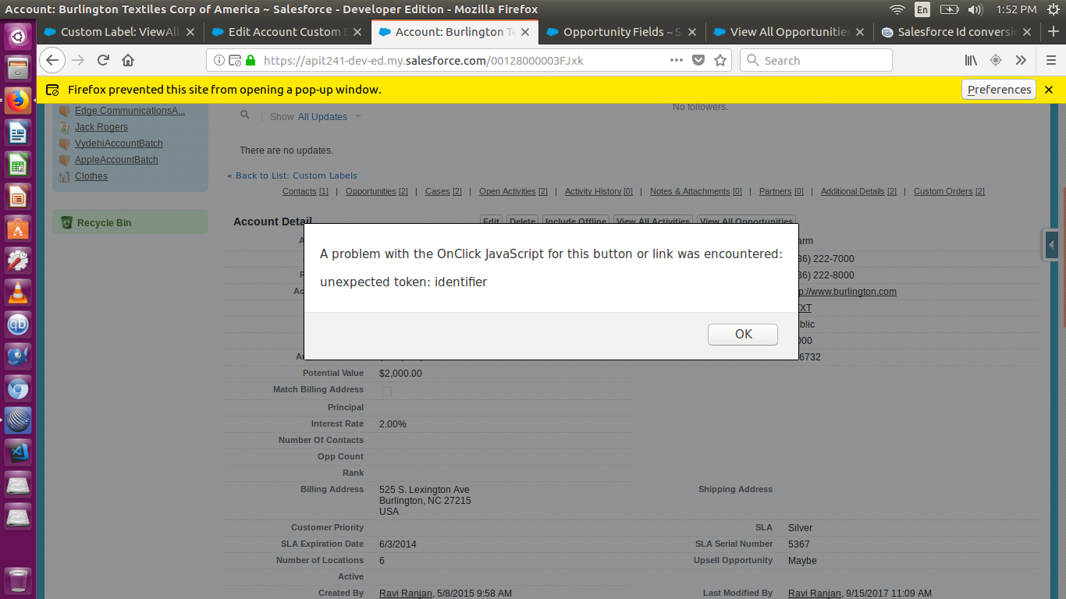
Task: Switch to Custom Label: ViewAll tab
Action: click(x=119, y=32)
